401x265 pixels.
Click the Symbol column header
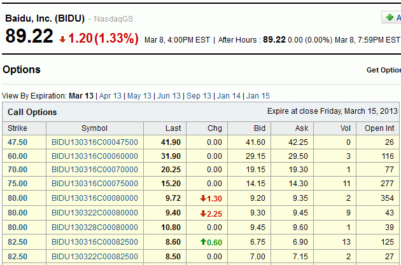pyautogui.click(x=94, y=128)
